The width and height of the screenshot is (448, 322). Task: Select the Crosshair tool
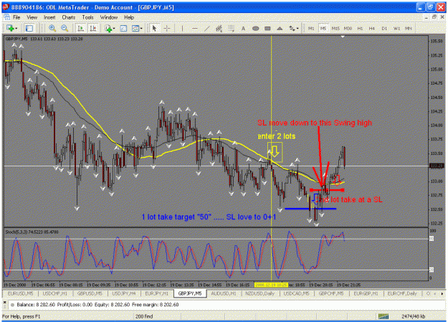[167, 28]
